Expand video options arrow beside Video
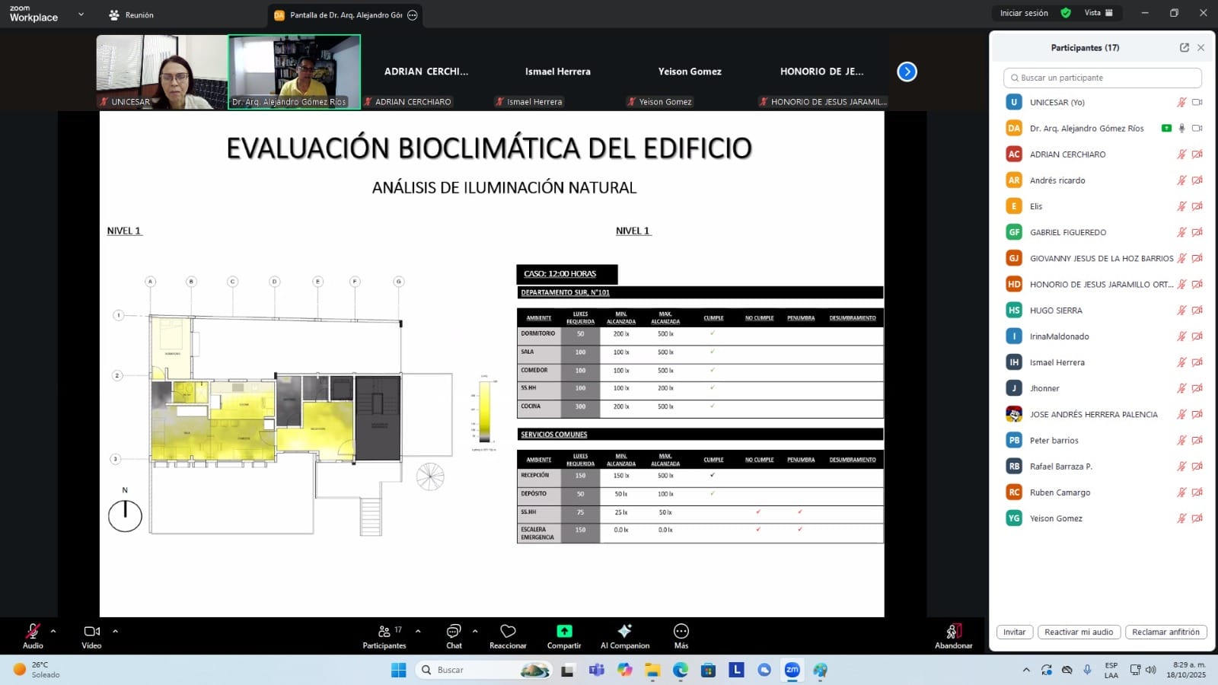Screen dimensions: 1218x685 tap(115, 631)
